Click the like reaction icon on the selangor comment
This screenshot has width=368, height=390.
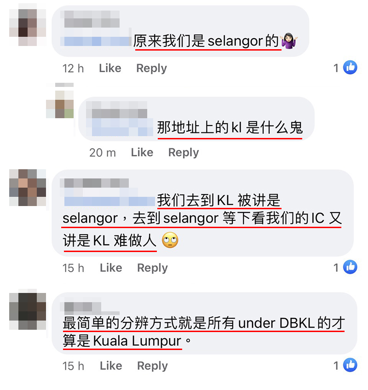tap(350, 68)
